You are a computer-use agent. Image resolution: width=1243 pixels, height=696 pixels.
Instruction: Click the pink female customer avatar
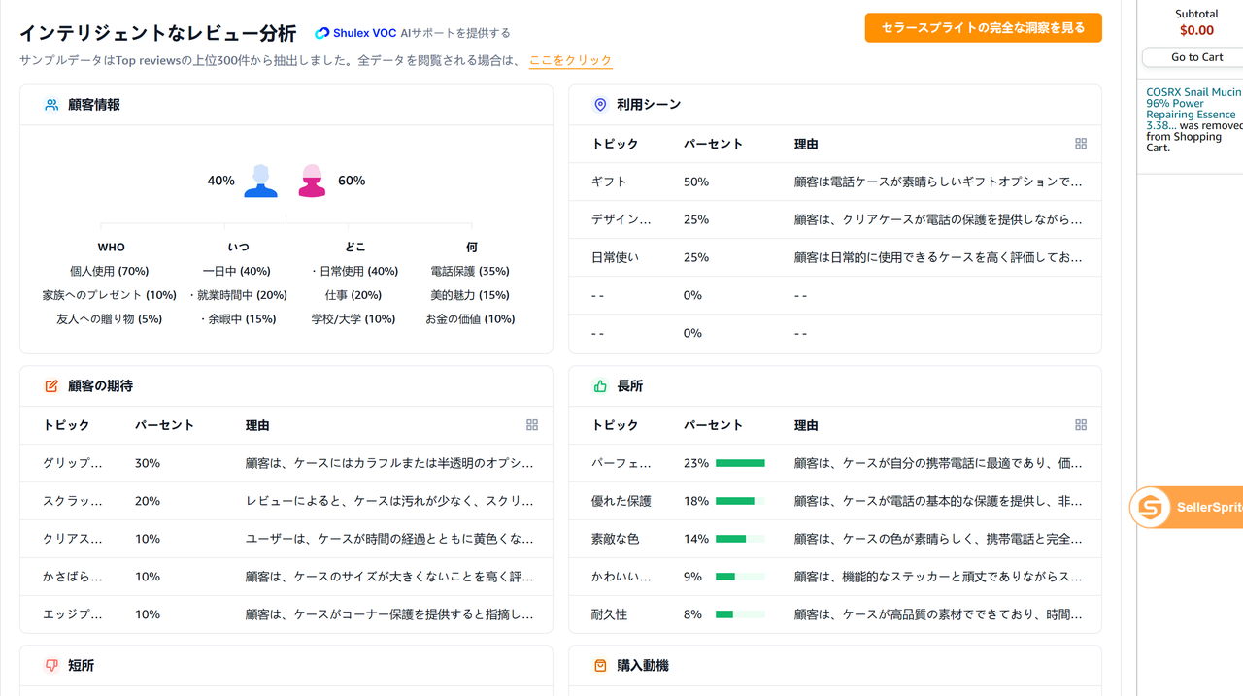(x=312, y=181)
